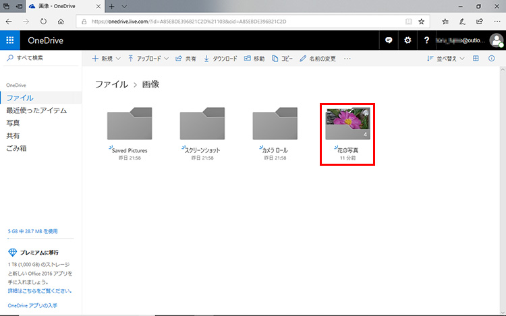Select 最近使ったアイテム in the sidebar
506x316 pixels.
[36, 110]
